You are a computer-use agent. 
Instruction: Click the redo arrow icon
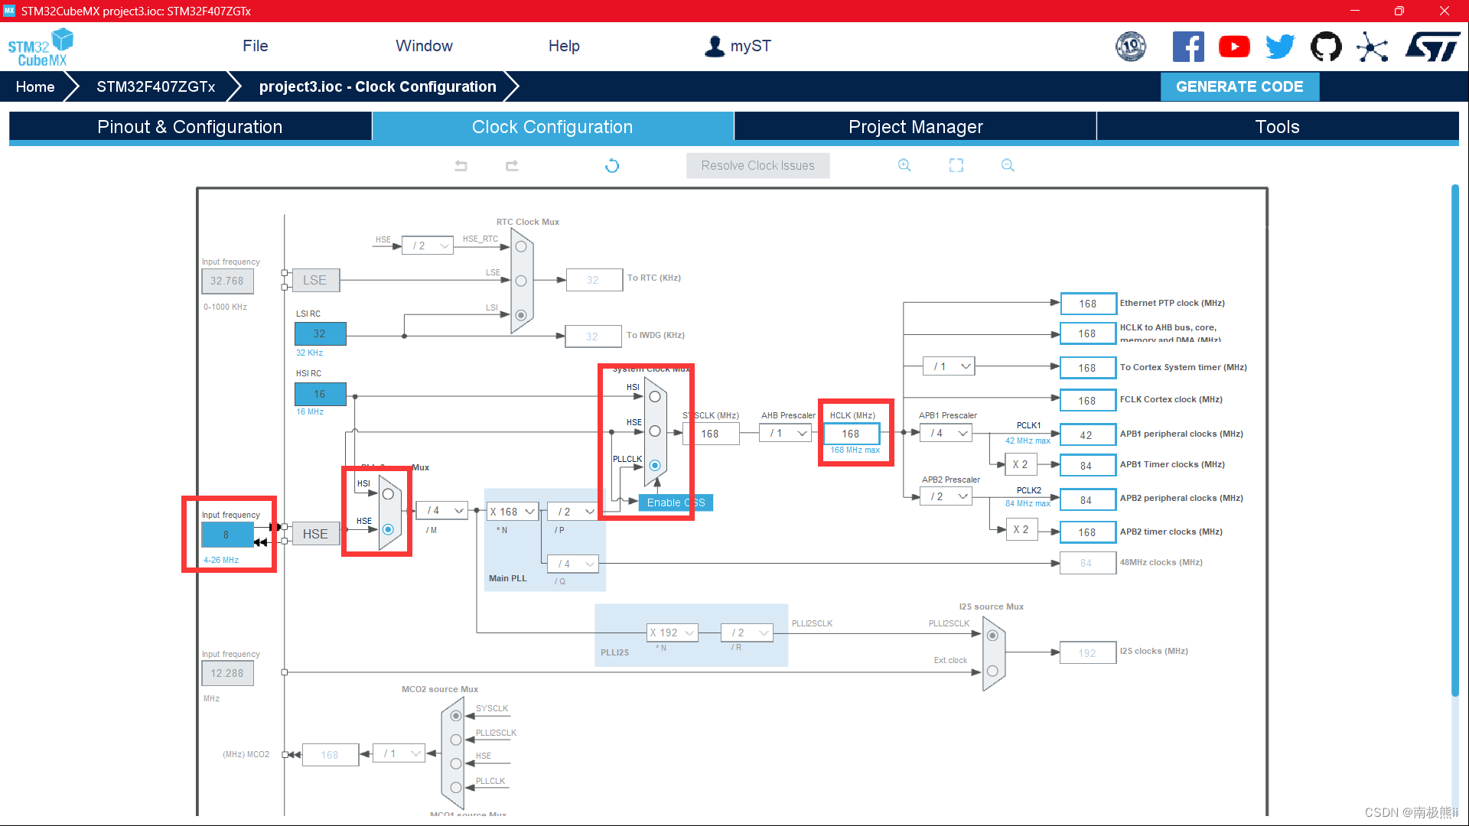[512, 165]
